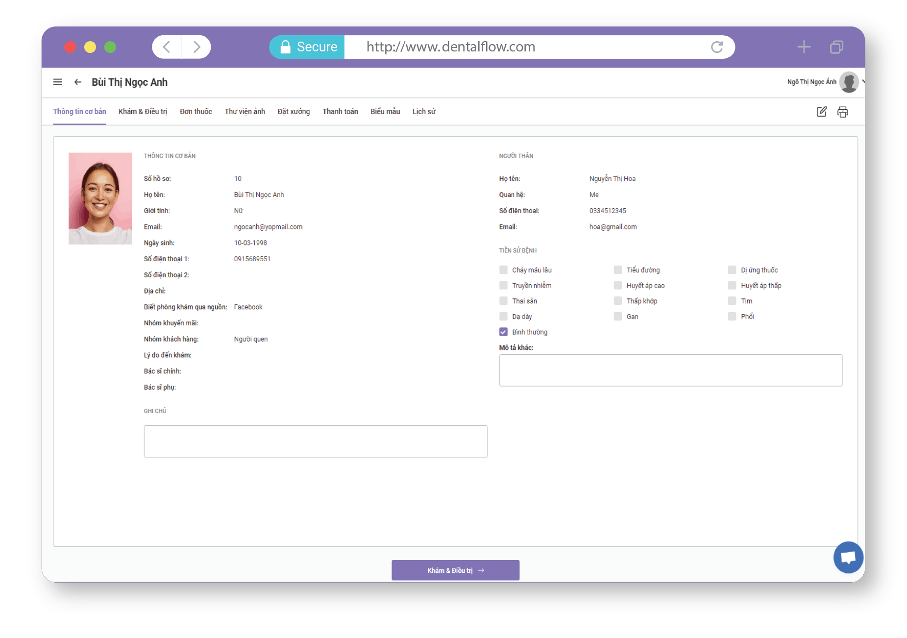Open the Thư viện ảnh tab
Screen dimensions: 907x638
tap(245, 112)
